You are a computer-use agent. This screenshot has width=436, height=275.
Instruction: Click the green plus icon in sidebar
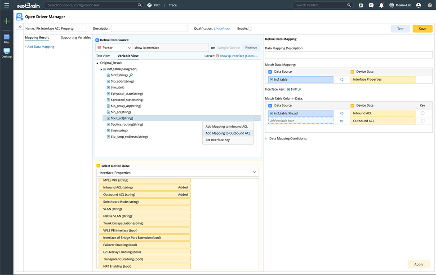7,21
